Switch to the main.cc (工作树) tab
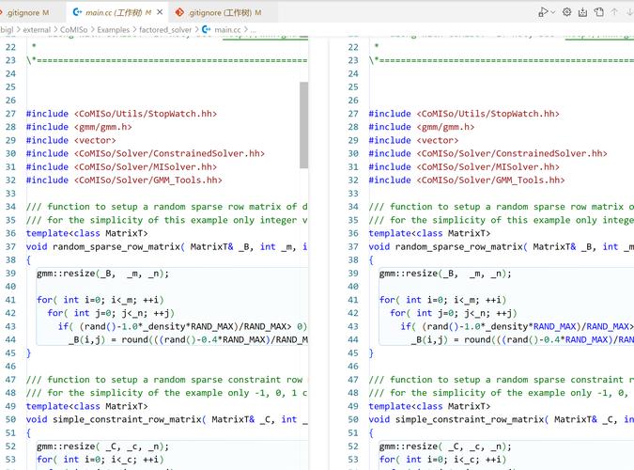This screenshot has height=470, width=634. 113,13
